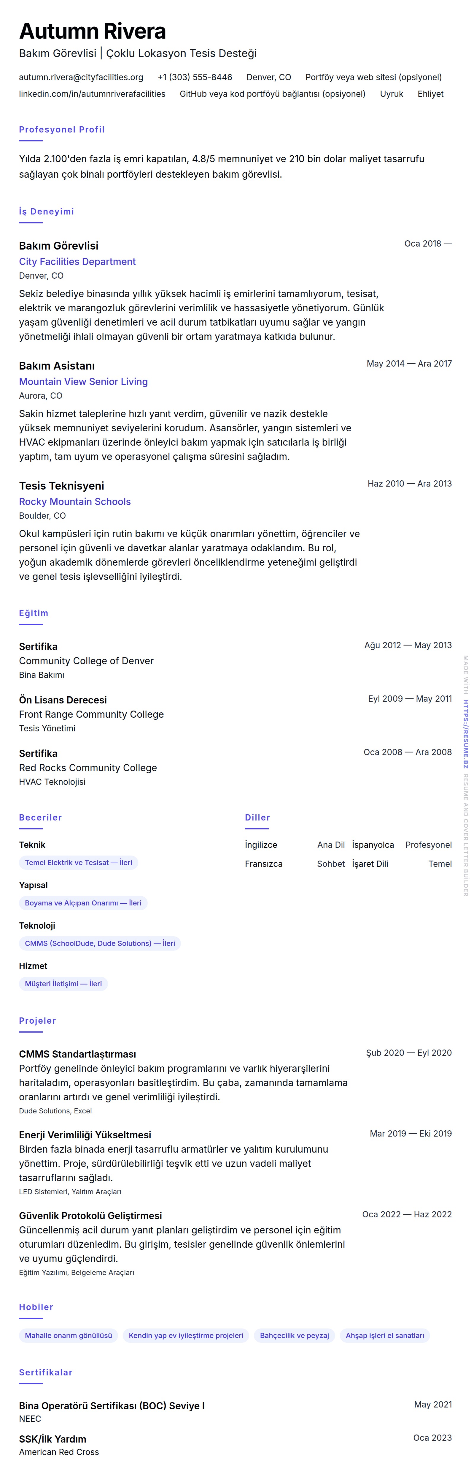Select the Bahçecilik ve peyzaj hobby tag

(294, 1335)
